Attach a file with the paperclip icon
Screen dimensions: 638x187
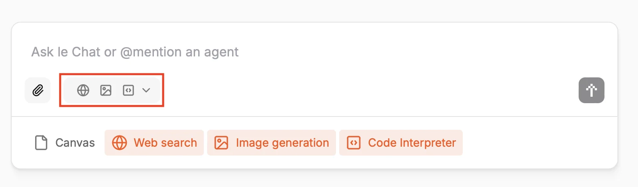38,90
